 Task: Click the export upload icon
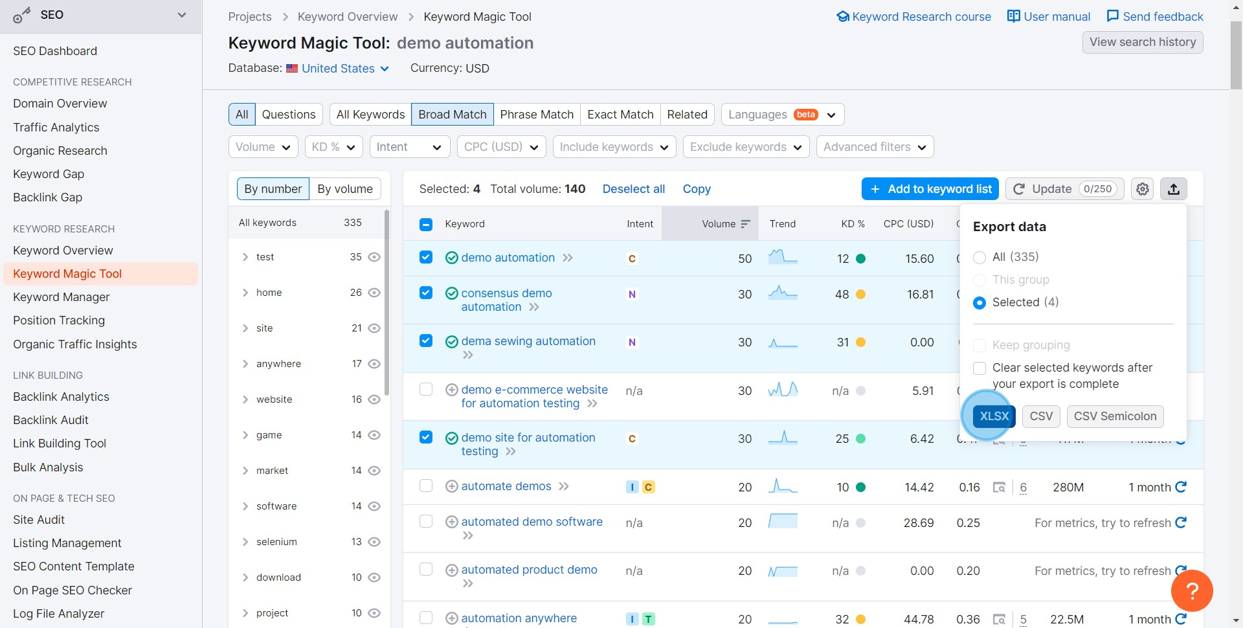coord(1174,189)
